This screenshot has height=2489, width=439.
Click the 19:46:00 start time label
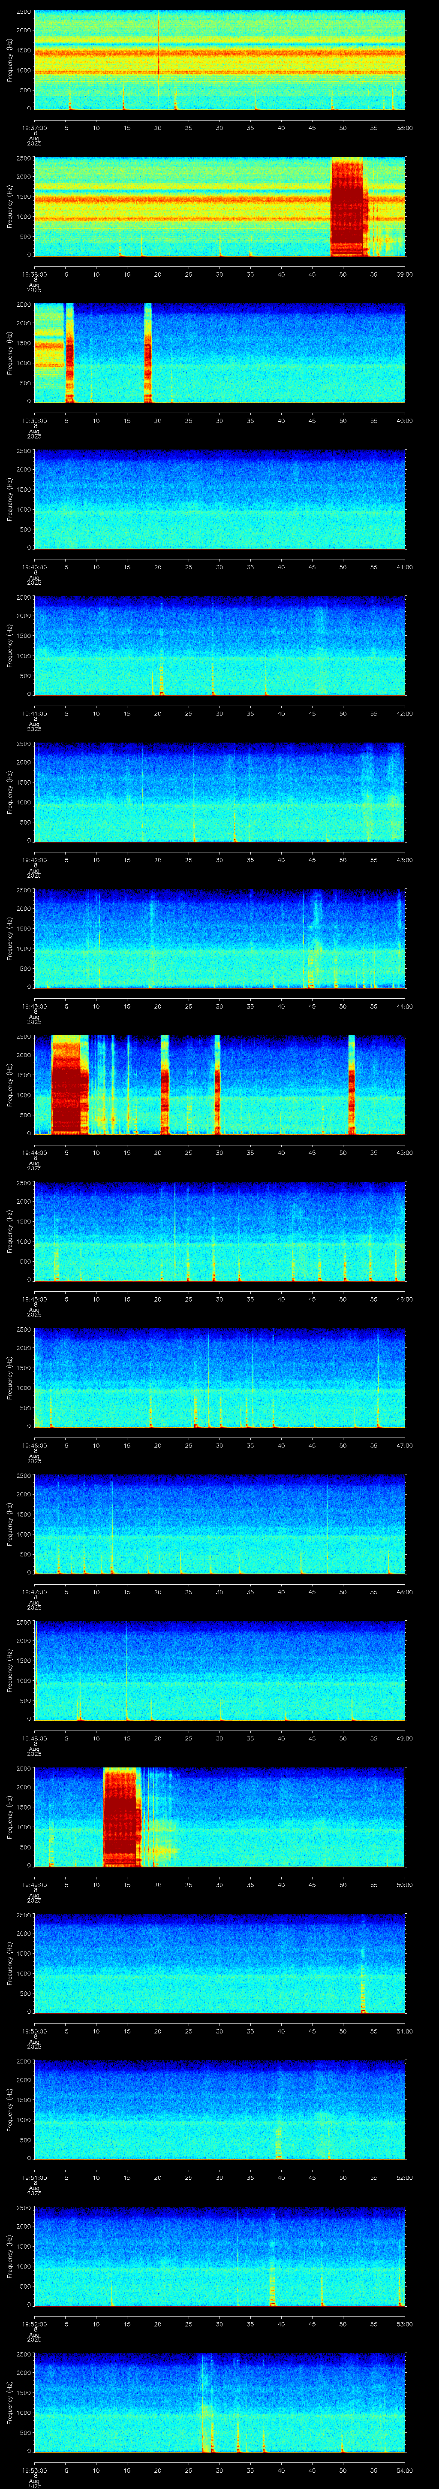coord(35,1445)
